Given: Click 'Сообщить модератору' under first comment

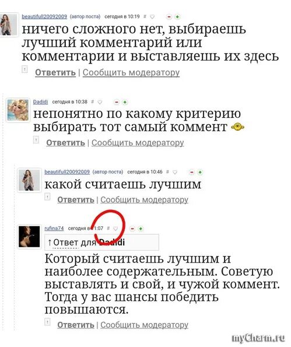Looking at the screenshot, I should click(x=131, y=72).
